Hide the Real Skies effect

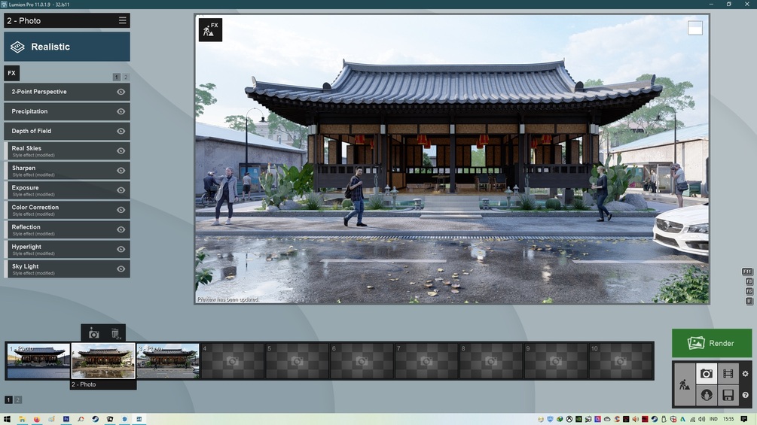[121, 151]
